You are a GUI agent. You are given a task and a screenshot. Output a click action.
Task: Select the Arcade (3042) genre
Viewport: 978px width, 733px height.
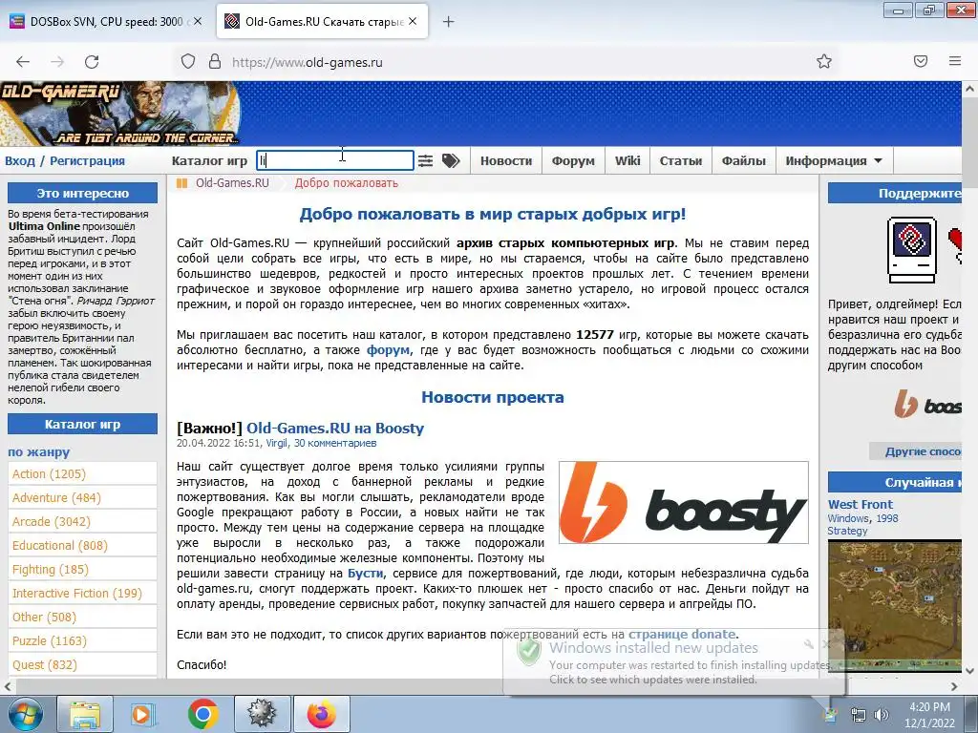(x=82, y=522)
